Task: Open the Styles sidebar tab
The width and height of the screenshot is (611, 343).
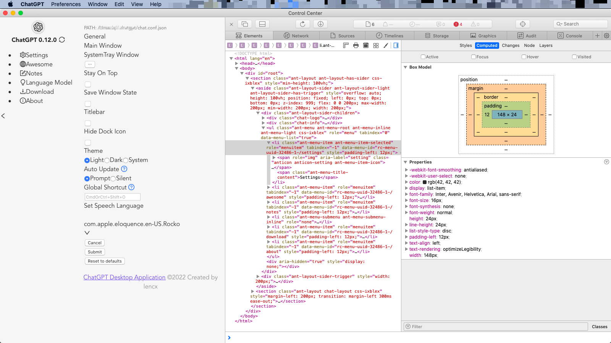Action: point(466,45)
